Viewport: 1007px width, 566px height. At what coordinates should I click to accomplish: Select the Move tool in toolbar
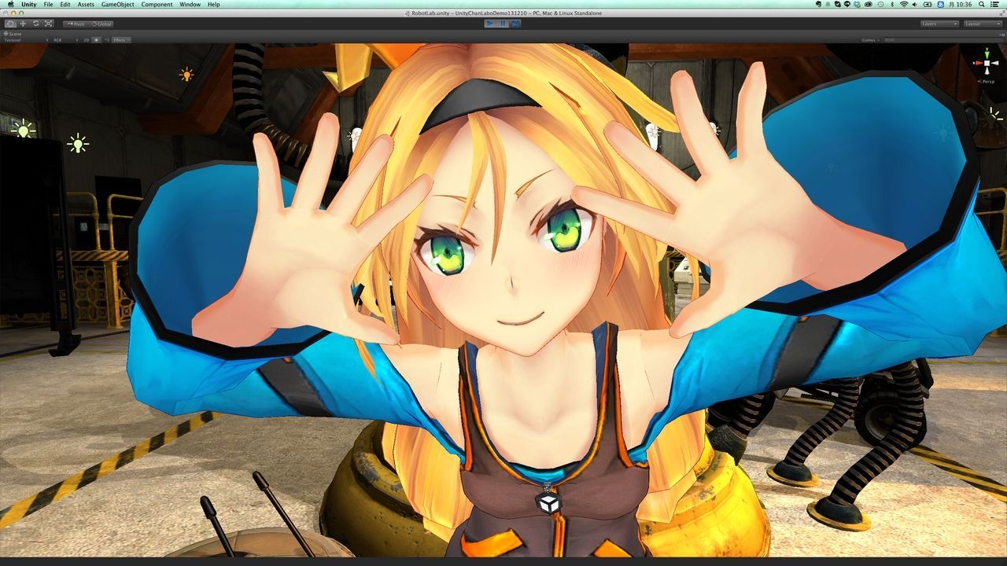[x=23, y=24]
